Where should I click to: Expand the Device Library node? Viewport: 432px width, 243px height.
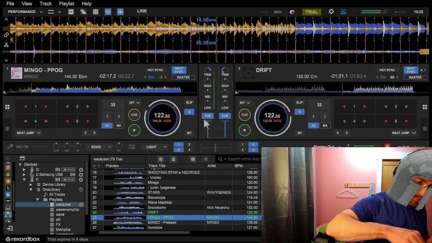coord(31,185)
